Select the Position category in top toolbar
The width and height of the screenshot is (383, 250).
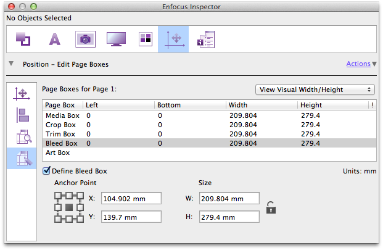[173, 40]
